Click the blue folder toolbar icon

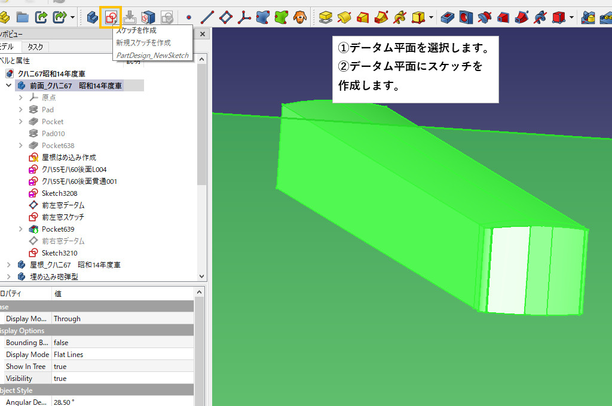coord(23,17)
